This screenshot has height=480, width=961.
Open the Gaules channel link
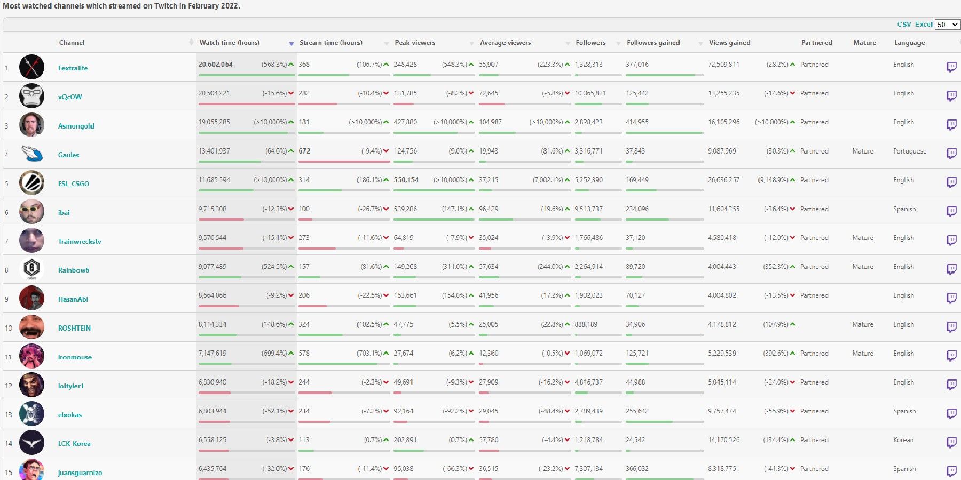tap(68, 155)
